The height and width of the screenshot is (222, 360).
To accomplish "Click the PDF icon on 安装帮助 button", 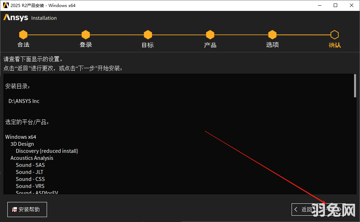I will (x=14, y=209).
